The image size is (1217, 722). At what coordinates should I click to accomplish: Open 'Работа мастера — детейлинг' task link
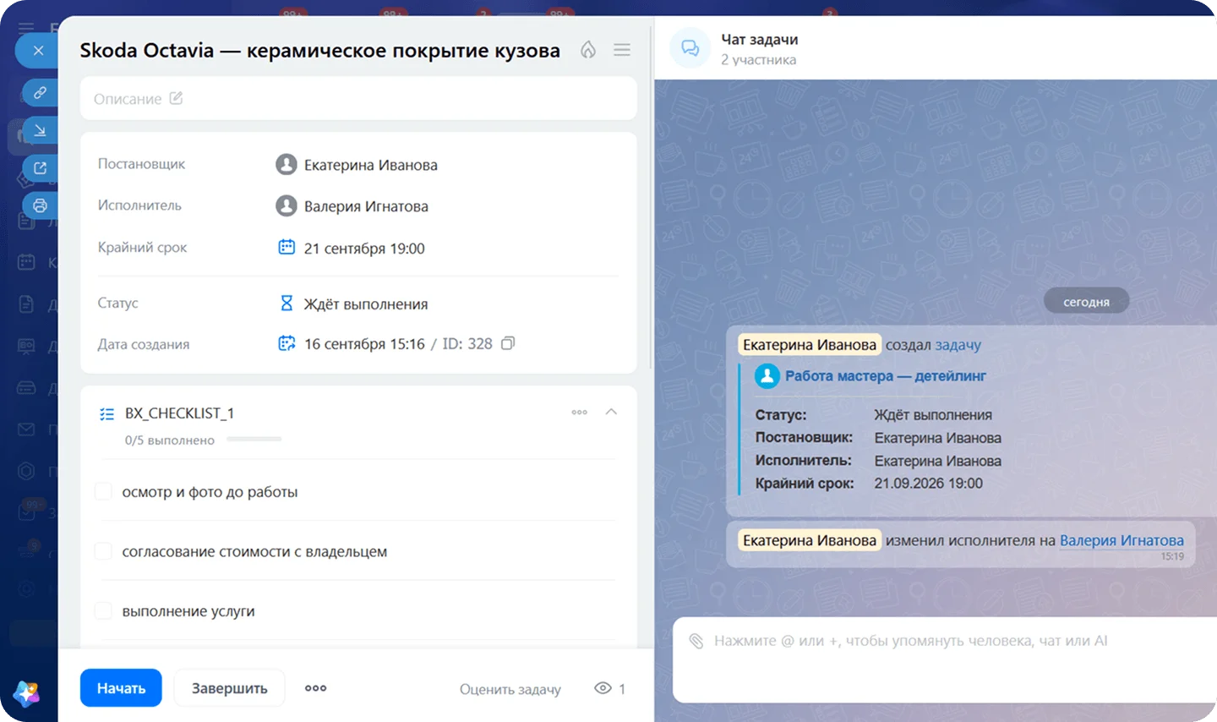point(886,376)
